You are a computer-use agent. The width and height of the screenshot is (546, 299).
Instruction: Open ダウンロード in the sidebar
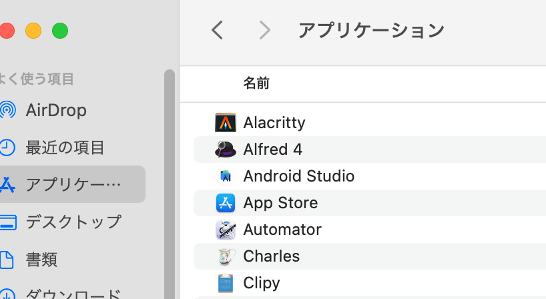coord(73,294)
